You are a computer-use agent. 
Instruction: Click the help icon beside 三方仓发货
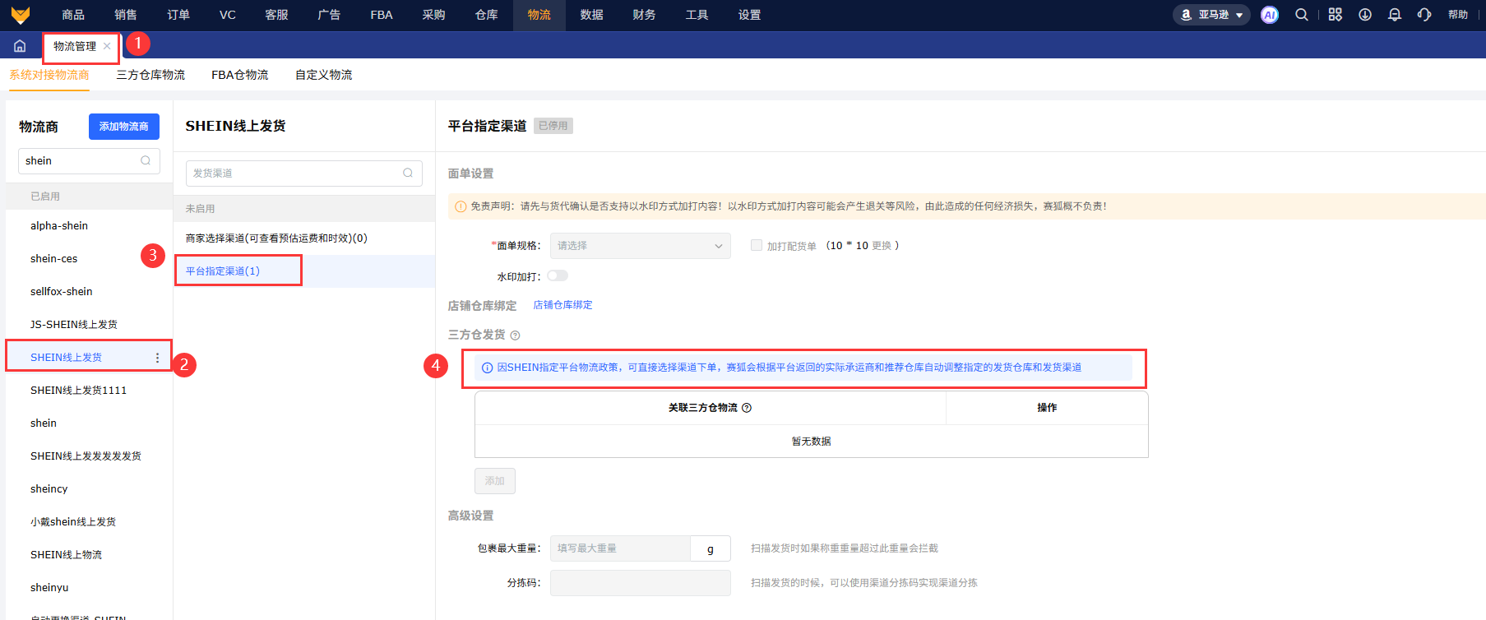click(x=516, y=335)
